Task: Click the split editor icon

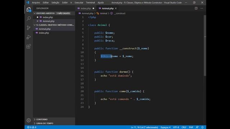Action: [x=196, y=8]
